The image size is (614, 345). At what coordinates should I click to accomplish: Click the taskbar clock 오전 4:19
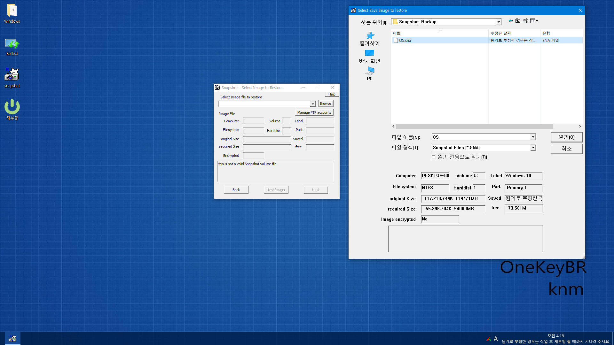coord(556,336)
